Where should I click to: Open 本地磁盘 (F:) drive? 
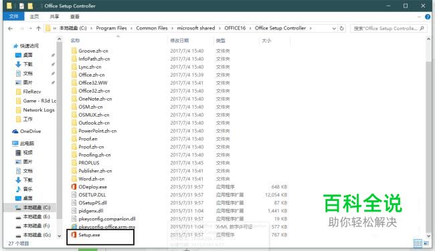(x=33, y=226)
